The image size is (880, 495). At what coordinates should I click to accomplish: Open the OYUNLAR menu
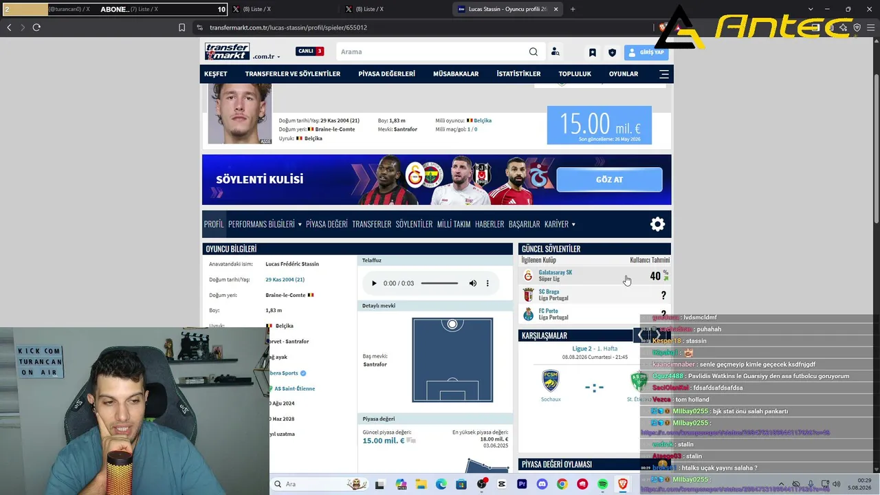[624, 74]
